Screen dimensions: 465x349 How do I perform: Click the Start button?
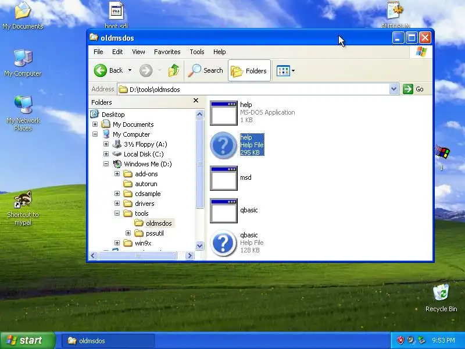(27, 340)
